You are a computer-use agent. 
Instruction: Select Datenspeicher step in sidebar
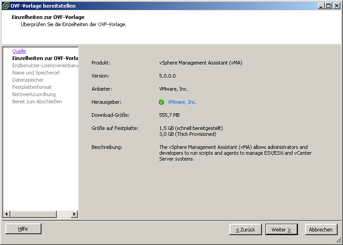[28, 80]
